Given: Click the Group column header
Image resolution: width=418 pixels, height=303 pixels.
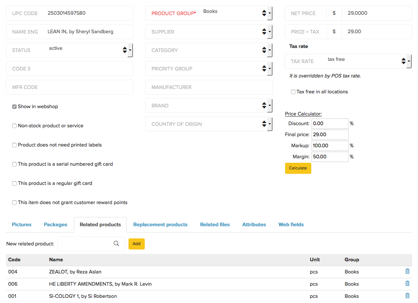Looking at the screenshot, I should point(352,259).
